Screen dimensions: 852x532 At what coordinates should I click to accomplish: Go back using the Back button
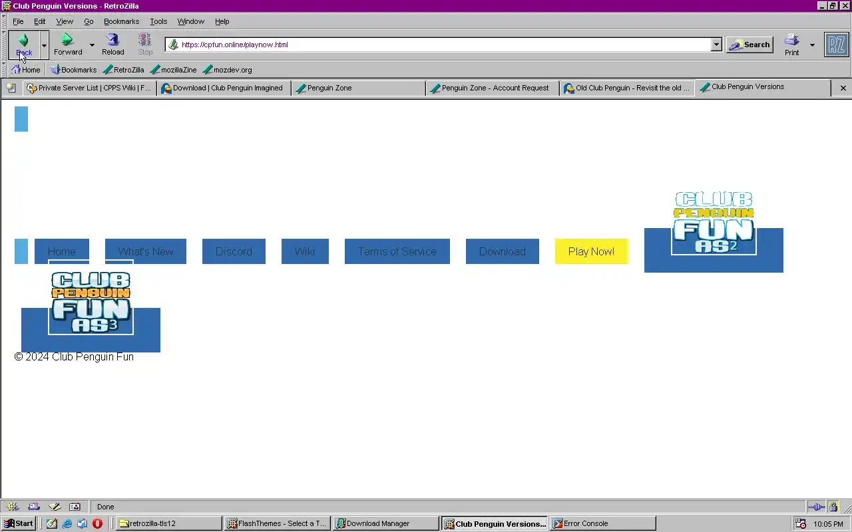(24, 45)
